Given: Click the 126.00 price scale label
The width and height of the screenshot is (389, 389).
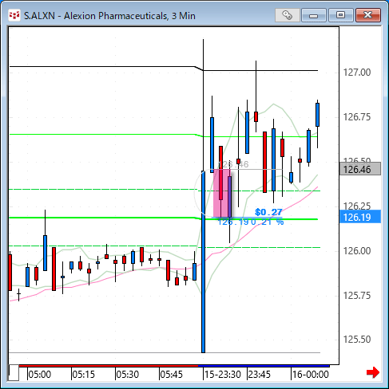Looking at the screenshot, I should click(x=357, y=250).
